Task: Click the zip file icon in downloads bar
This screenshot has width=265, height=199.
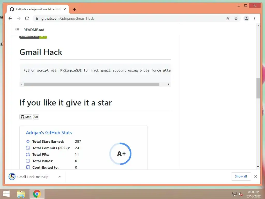Action: point(12,176)
